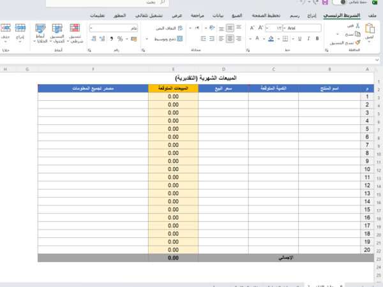Toggle Italic formatting (I)
The width and height of the screenshot is (383, 287).
[308, 38]
